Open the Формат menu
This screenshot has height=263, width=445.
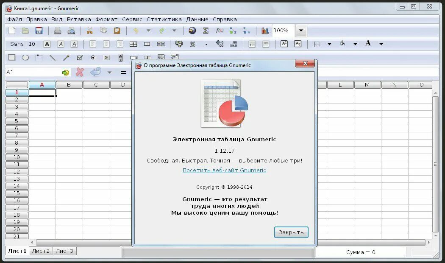106,20
